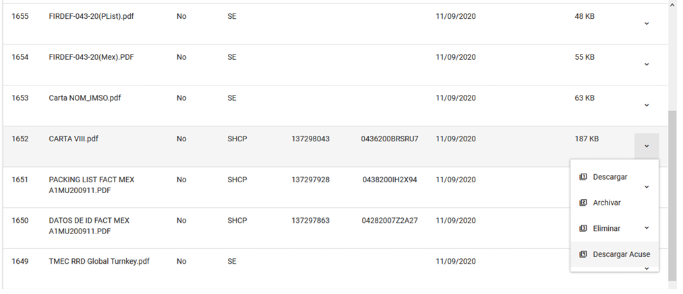Open actions chevron for row 1650
The width and height of the screenshot is (683, 294).
647,228
